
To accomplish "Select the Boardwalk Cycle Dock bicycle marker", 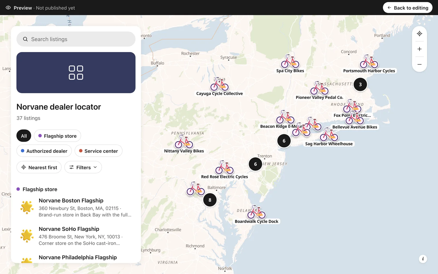I will pos(257,212).
